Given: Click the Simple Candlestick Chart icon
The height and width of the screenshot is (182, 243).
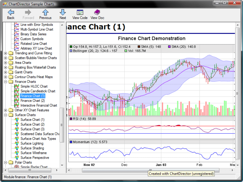Looking at the screenshot, I should [x=17, y=91].
